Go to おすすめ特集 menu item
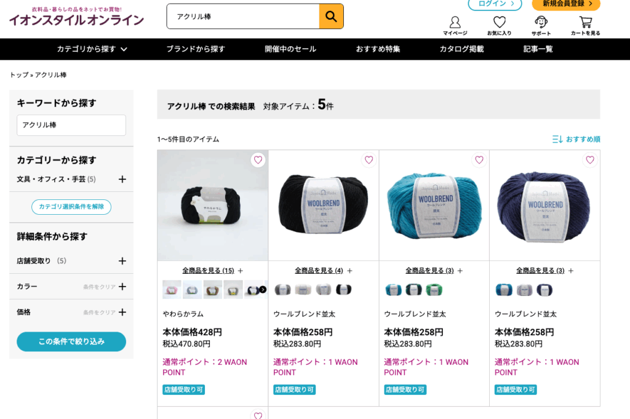 378,49
